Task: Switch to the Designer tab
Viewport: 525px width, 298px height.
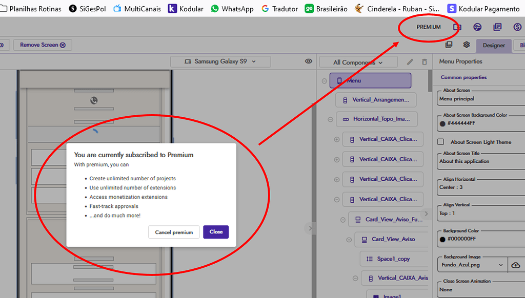Action: pyautogui.click(x=494, y=45)
